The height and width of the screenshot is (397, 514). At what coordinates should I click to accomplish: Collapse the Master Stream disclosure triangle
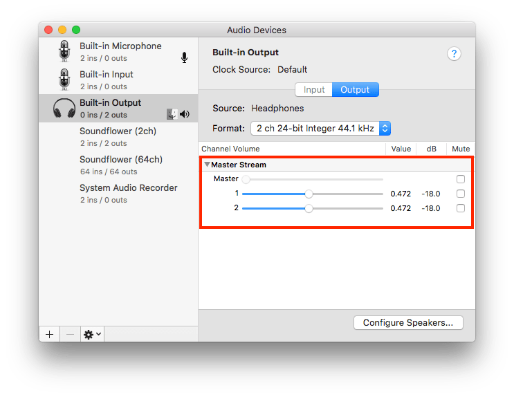tap(207, 165)
